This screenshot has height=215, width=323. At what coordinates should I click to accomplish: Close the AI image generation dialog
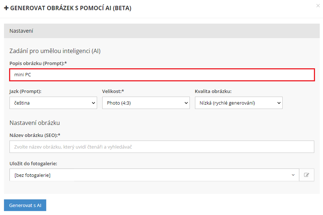coord(319,5)
